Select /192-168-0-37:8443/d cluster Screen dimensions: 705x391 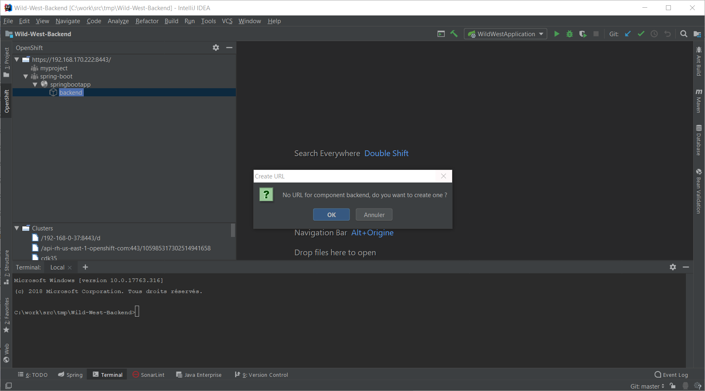(x=71, y=238)
